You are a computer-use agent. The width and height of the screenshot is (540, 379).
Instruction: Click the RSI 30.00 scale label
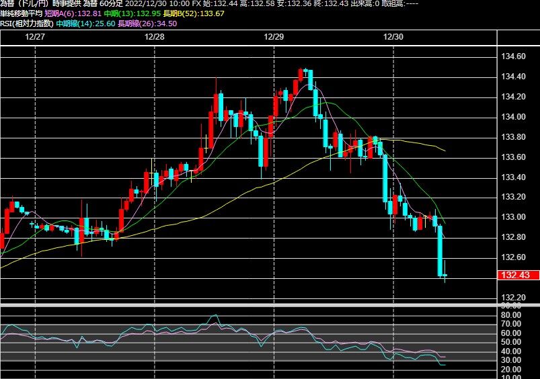(x=511, y=360)
